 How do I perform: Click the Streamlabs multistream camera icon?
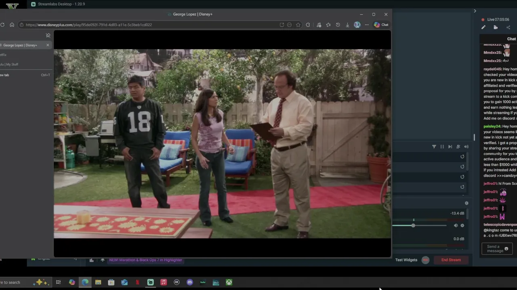[496, 27]
